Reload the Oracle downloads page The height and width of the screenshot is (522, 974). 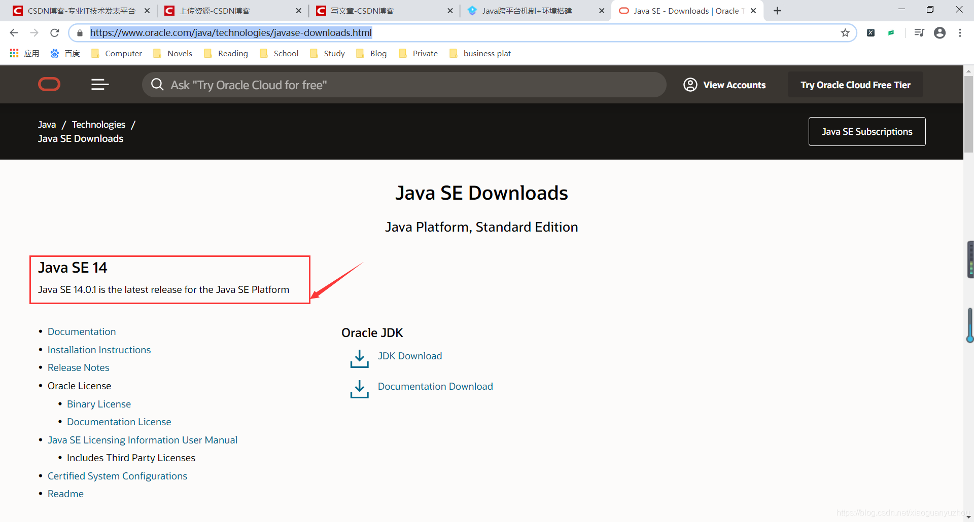pyautogui.click(x=55, y=33)
